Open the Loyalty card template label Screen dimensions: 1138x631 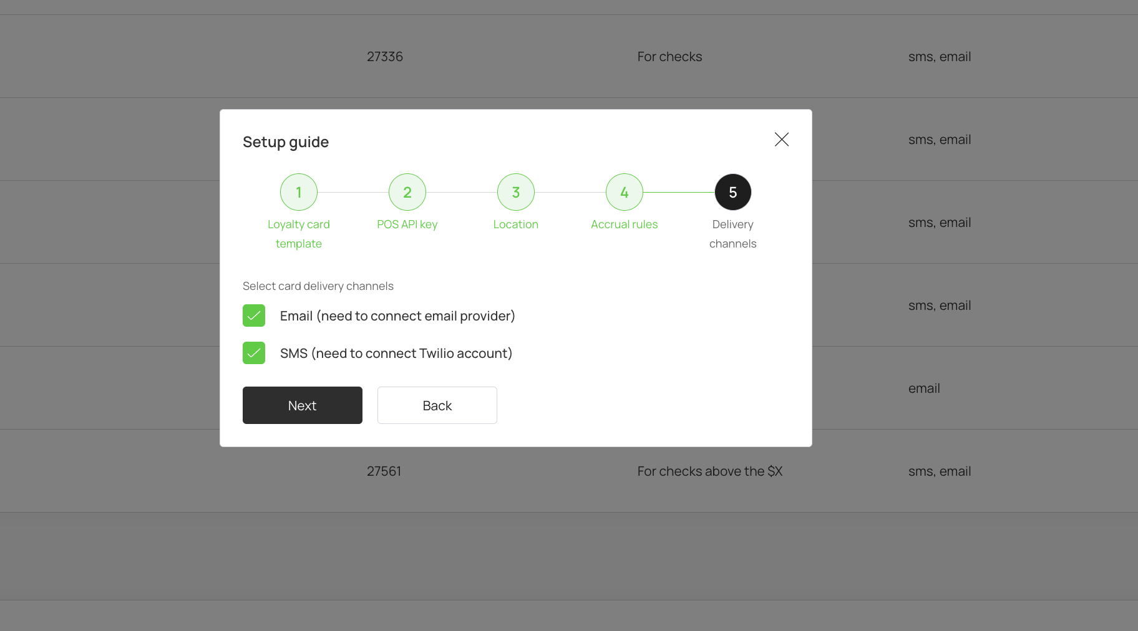tap(299, 234)
